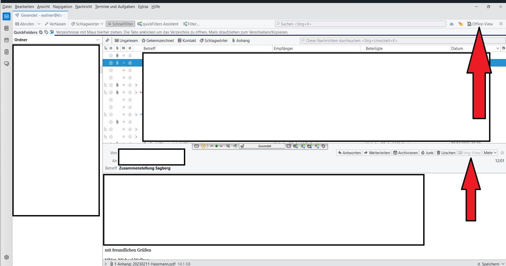The image size is (506, 266).
Task: Open the hamburger application menu
Action: pos(501,24)
